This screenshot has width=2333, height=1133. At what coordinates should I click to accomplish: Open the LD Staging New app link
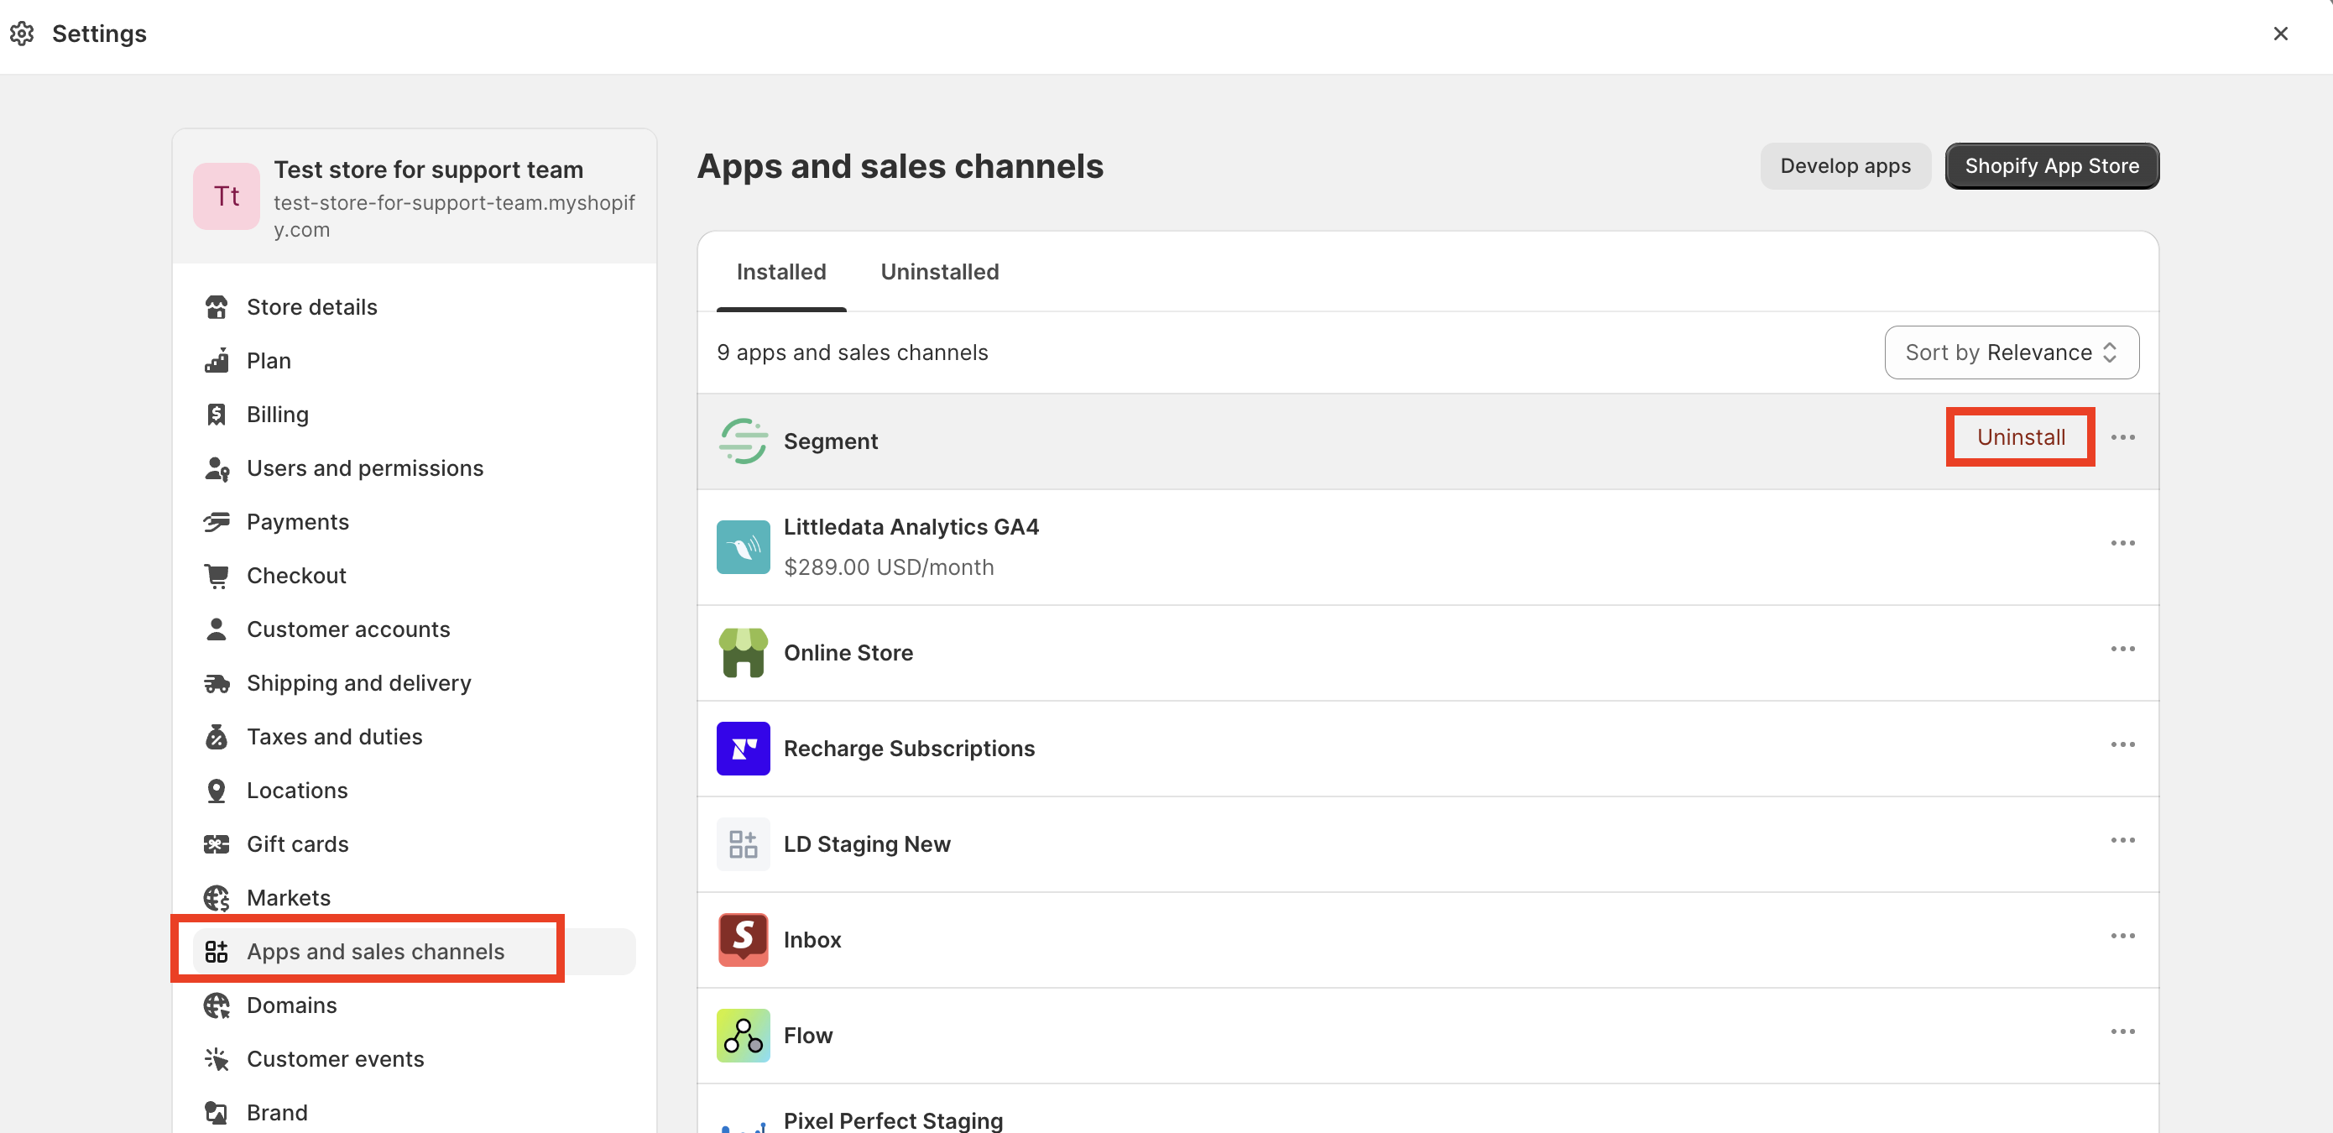(867, 844)
